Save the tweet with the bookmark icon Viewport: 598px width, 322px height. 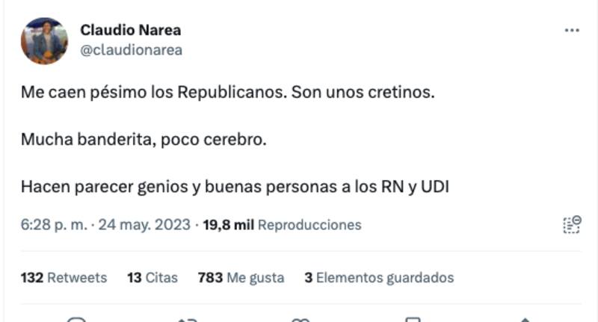[x=413, y=320]
